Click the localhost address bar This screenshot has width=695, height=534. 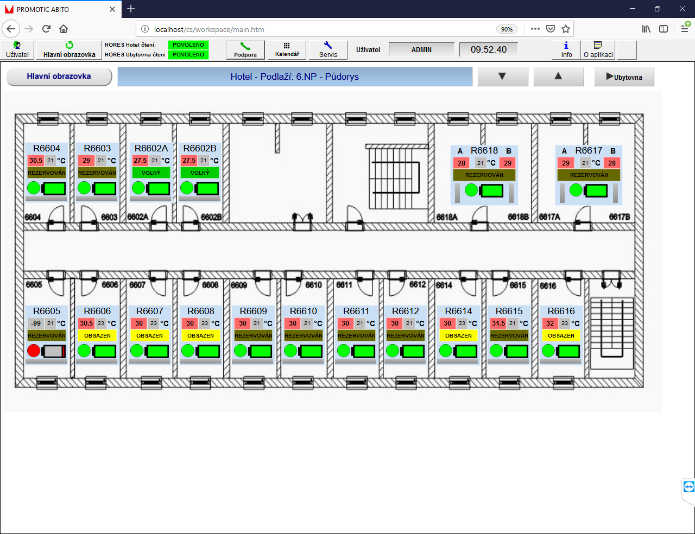(x=320, y=29)
